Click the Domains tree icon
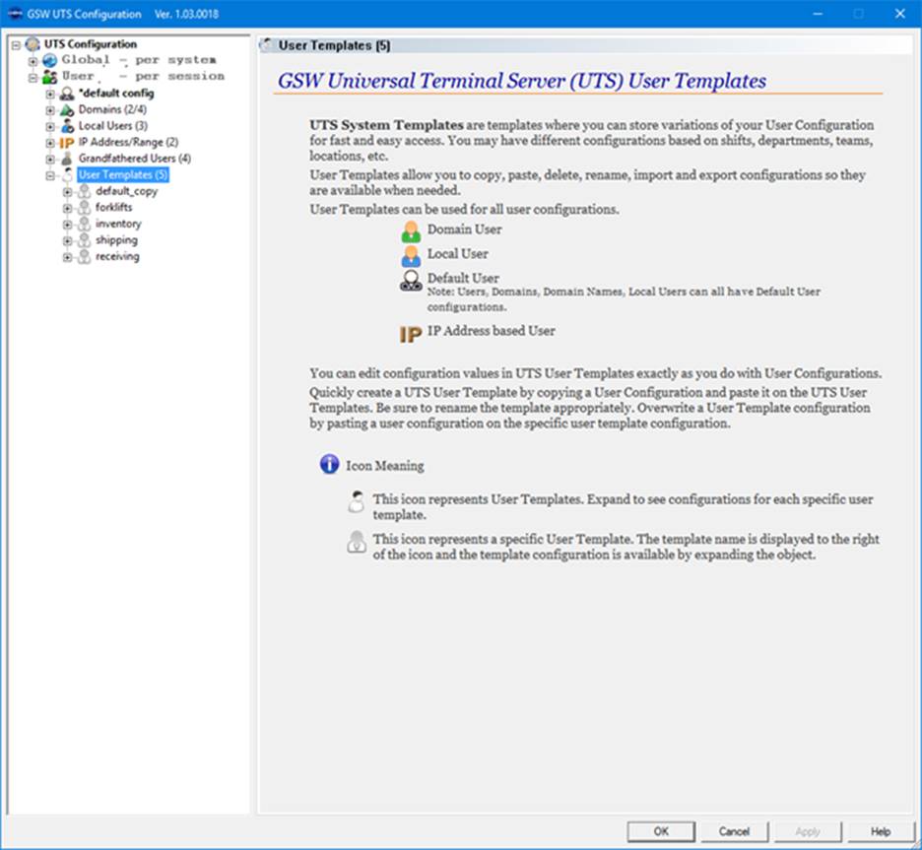 67,109
